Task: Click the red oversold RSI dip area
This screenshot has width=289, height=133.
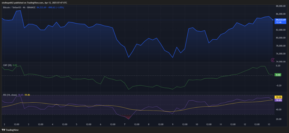Action: tap(128, 117)
